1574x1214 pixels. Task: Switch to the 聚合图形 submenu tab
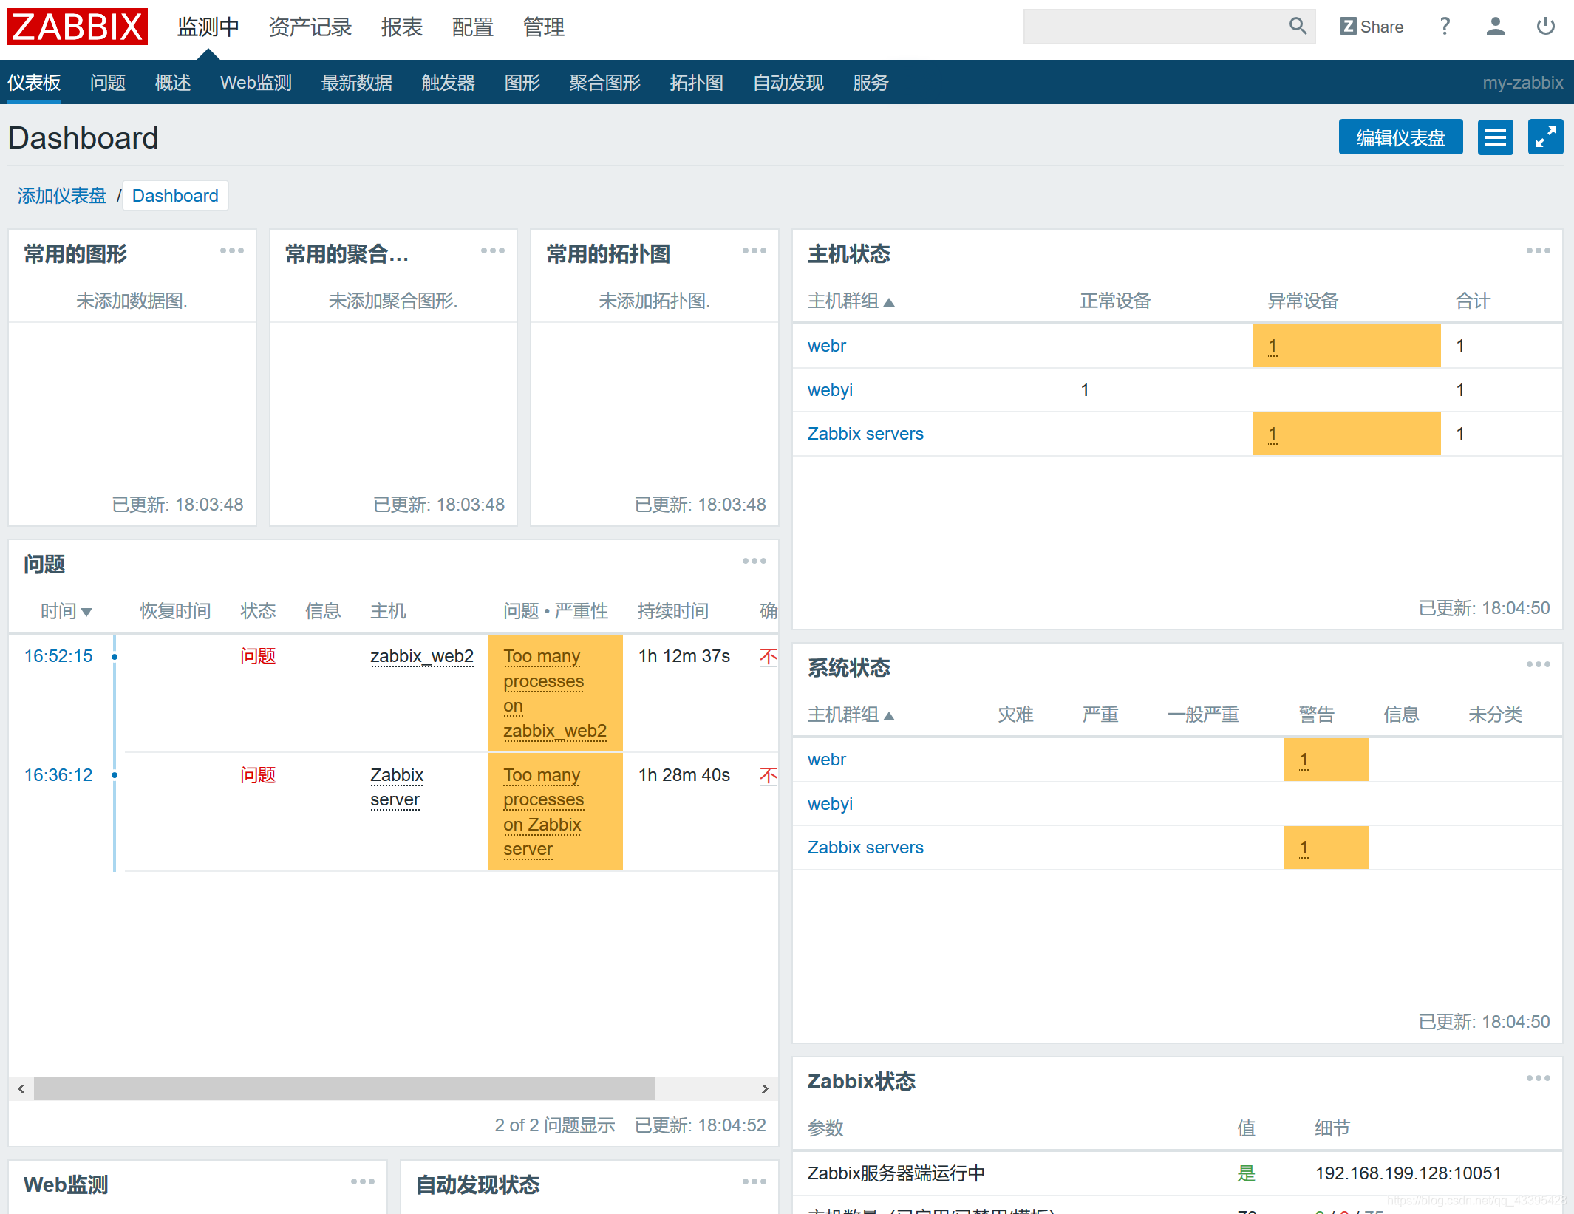pos(605,83)
